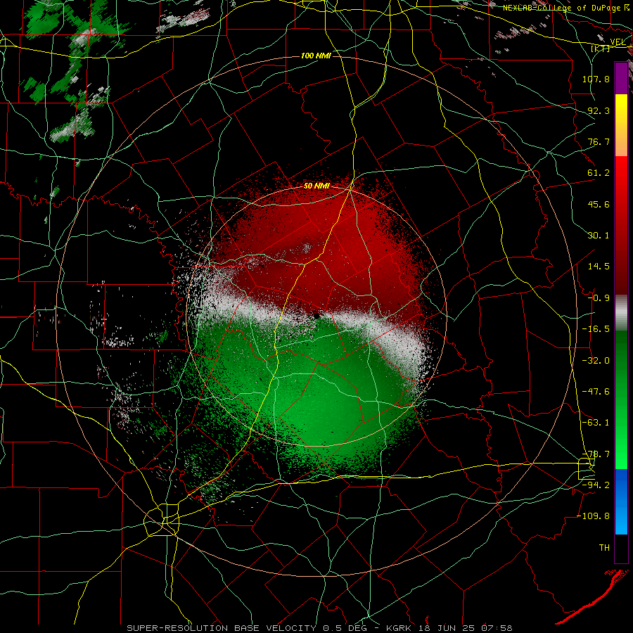Viewport: 633px width, 633px height.
Task: Click the 61.2 velocity scale value
Action: click(599, 173)
